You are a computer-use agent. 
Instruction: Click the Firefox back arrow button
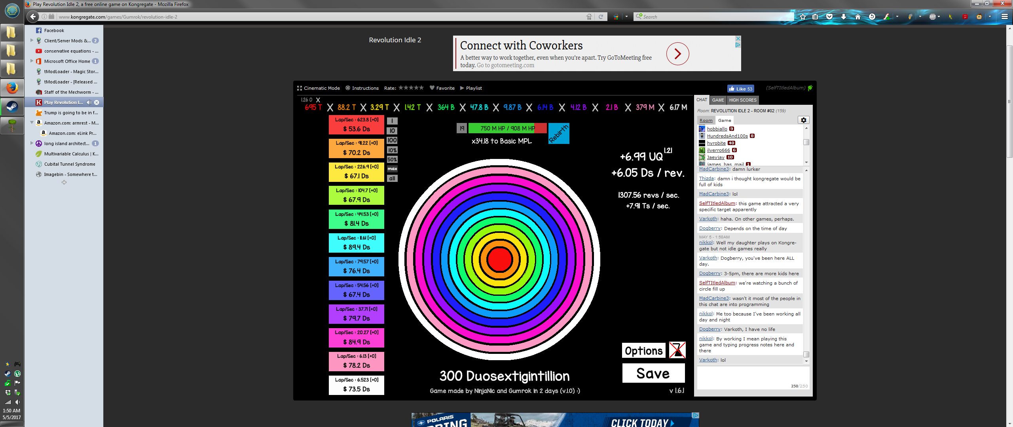click(x=33, y=17)
